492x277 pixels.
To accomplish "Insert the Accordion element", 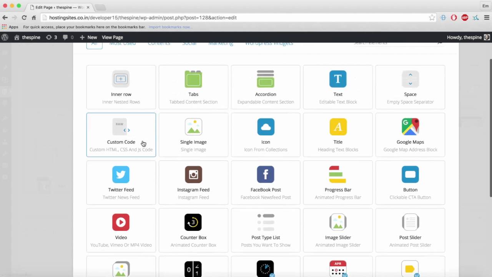I will click(x=266, y=87).
